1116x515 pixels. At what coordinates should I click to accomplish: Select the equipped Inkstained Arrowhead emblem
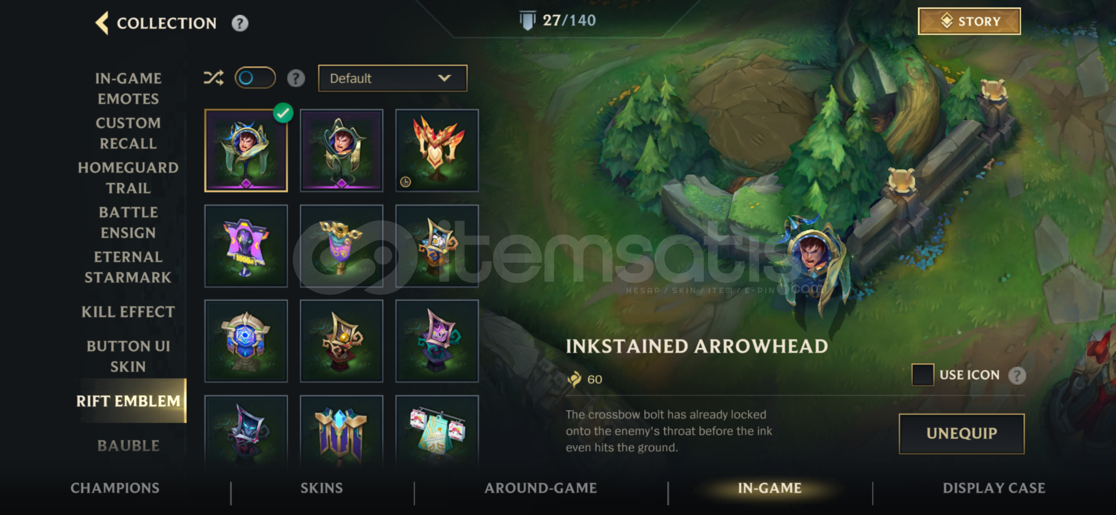click(246, 151)
